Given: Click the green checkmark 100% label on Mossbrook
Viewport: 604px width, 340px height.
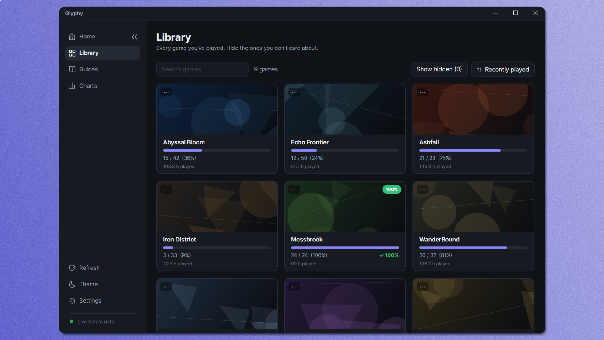Looking at the screenshot, I should 389,255.
